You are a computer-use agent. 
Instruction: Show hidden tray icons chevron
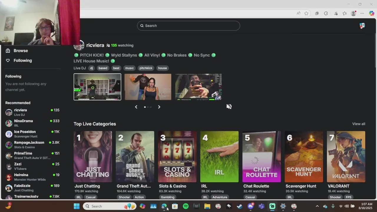click(x=317, y=206)
